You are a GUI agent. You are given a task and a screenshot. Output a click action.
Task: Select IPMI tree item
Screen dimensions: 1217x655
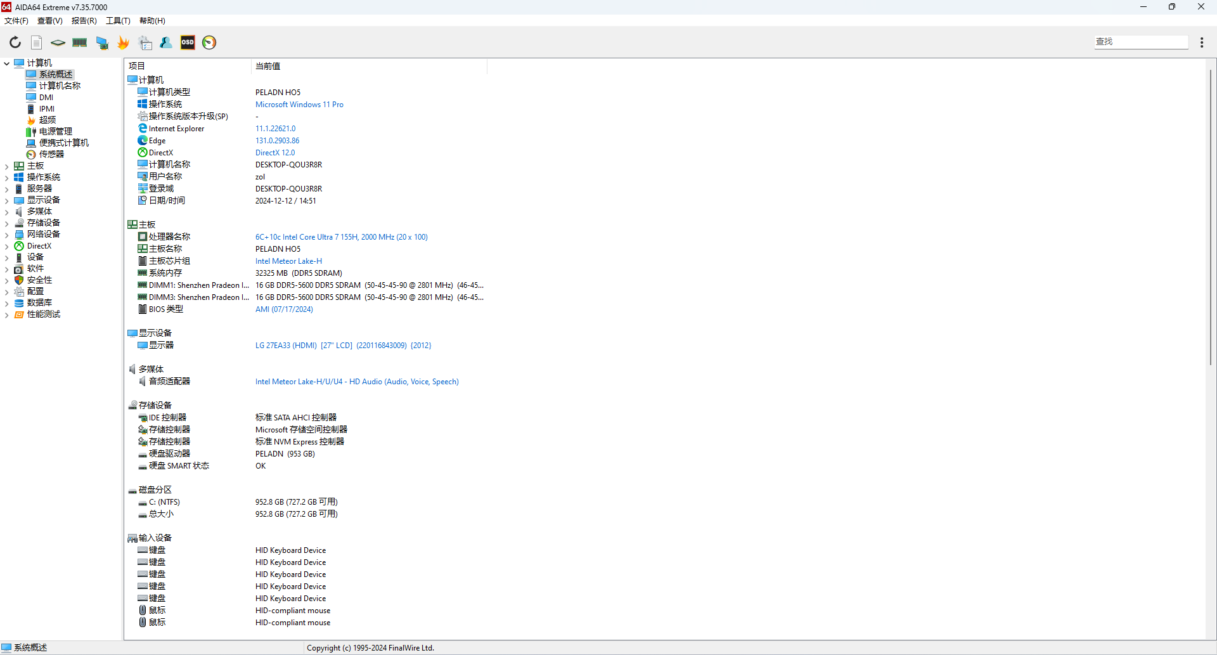click(47, 108)
